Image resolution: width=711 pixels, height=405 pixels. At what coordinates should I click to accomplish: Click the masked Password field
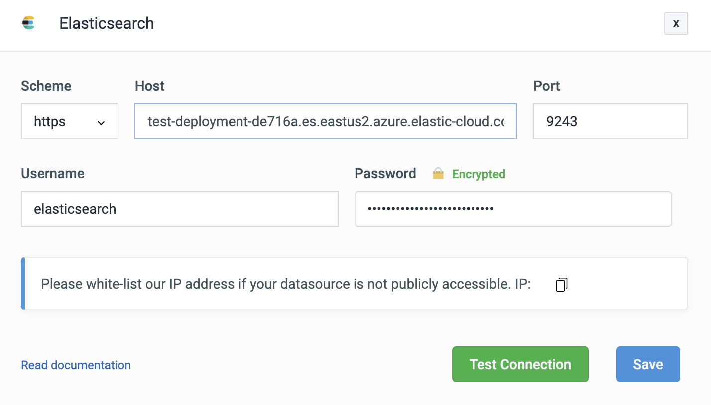[513, 209]
